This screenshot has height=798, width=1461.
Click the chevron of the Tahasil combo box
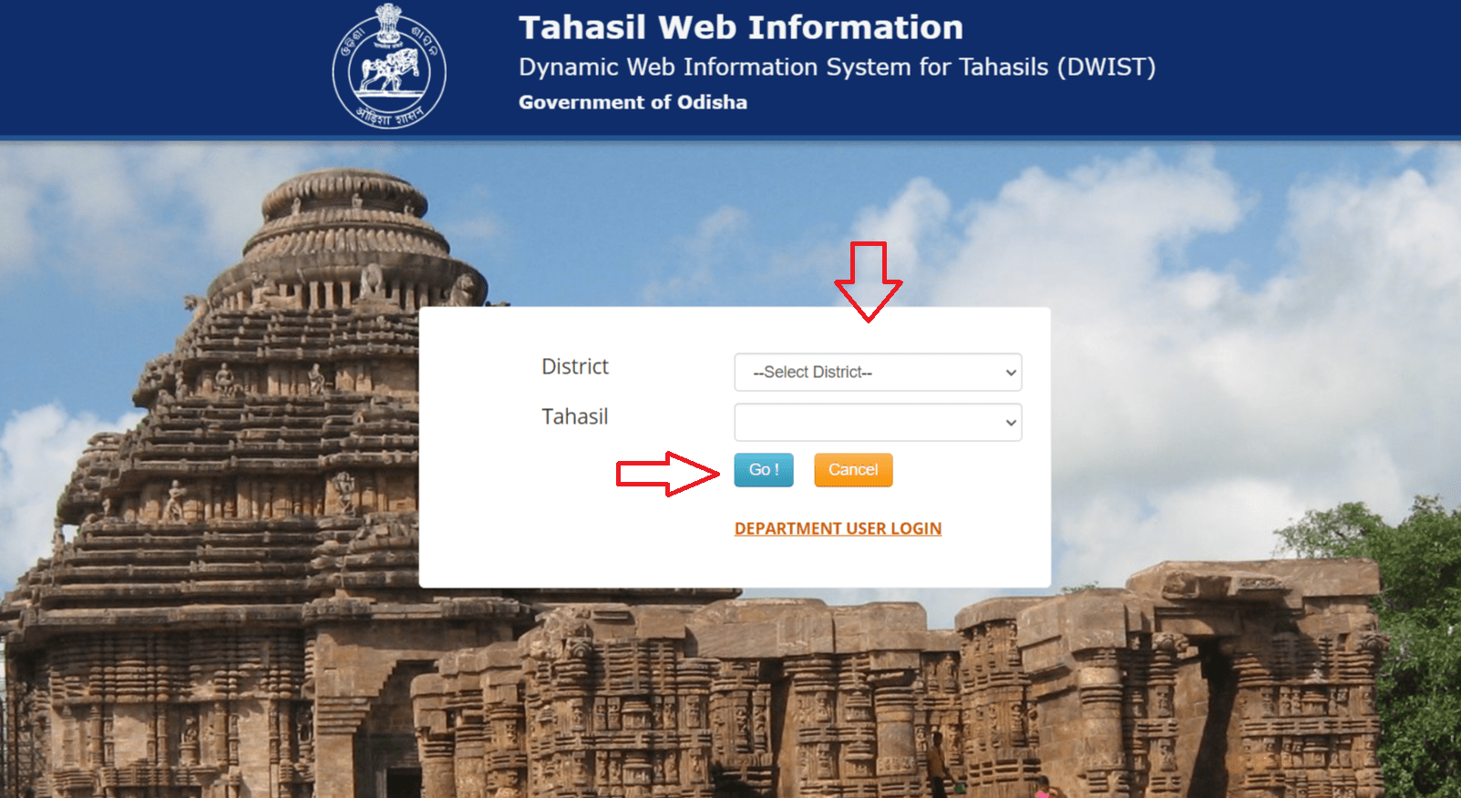click(x=1010, y=423)
